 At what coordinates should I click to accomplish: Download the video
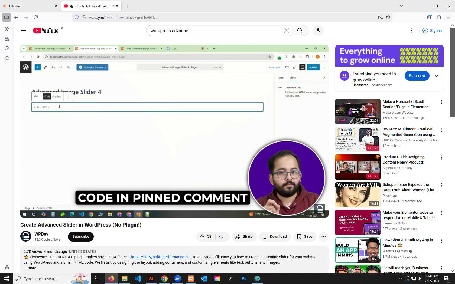point(275,236)
